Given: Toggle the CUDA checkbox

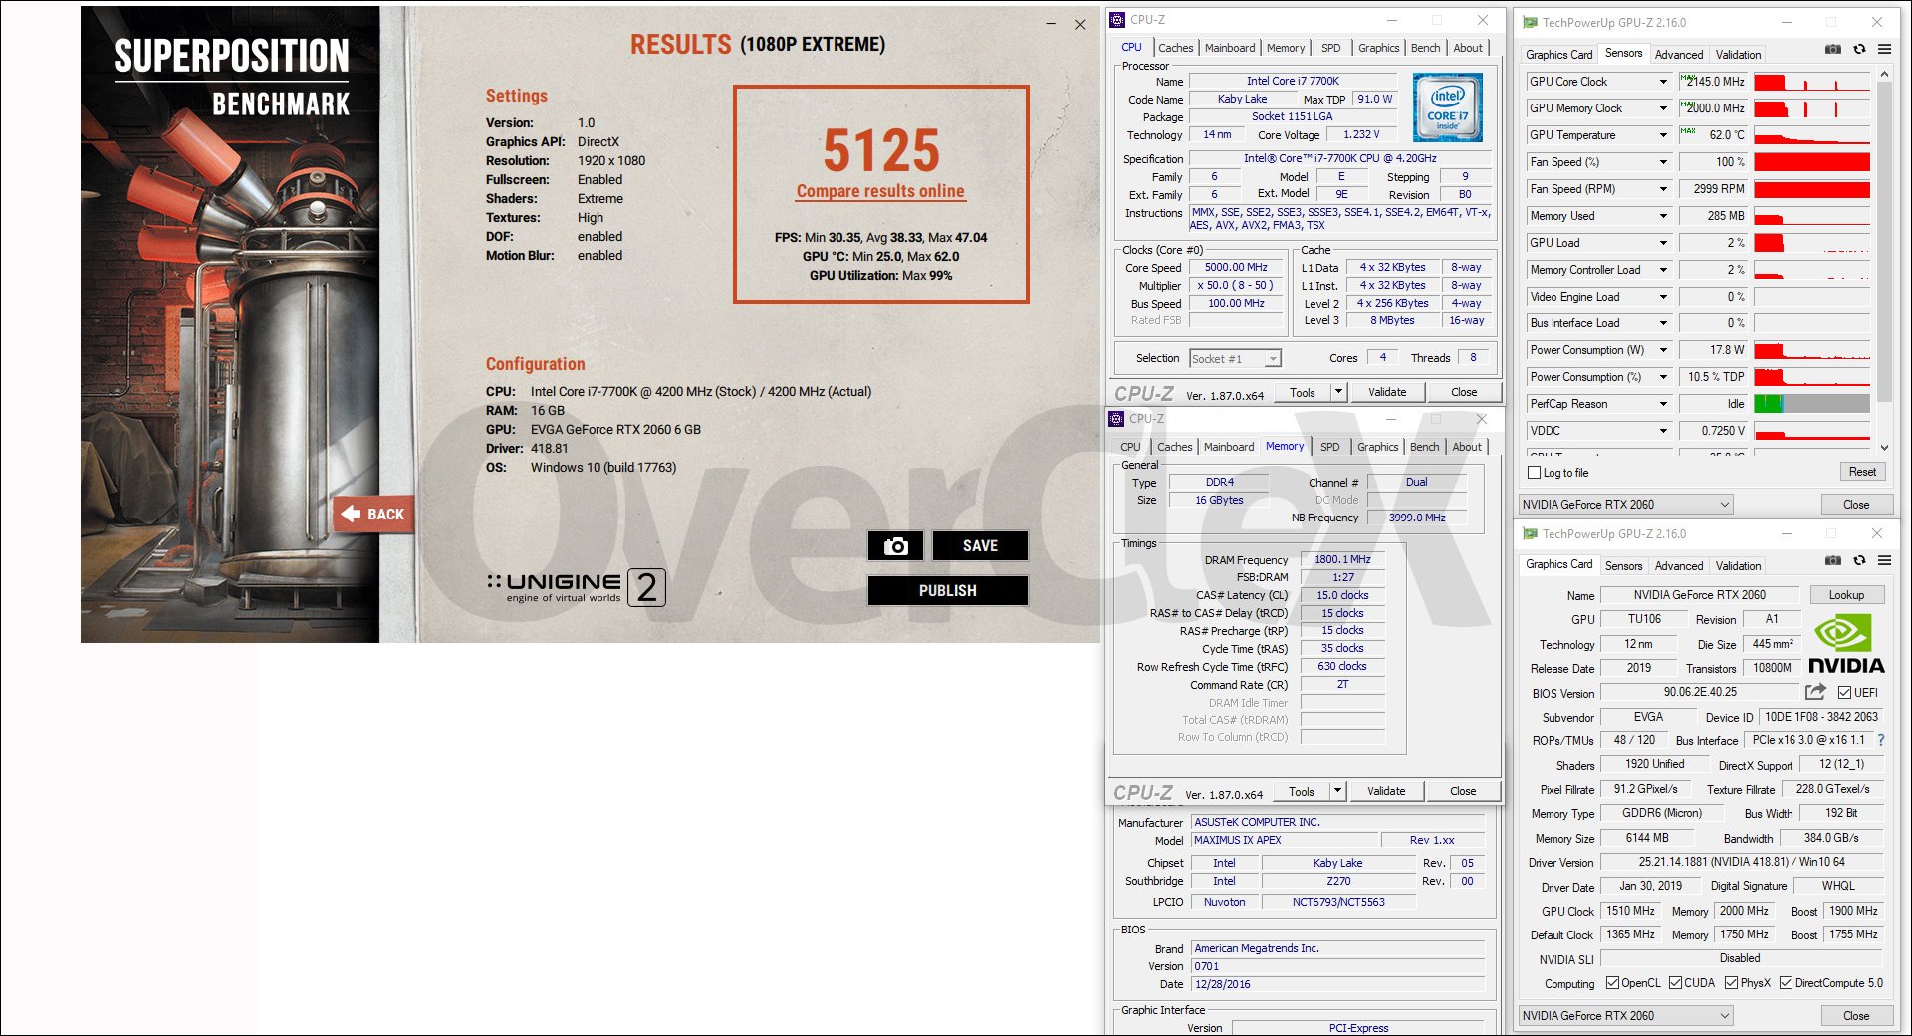Looking at the screenshot, I should 1675,983.
